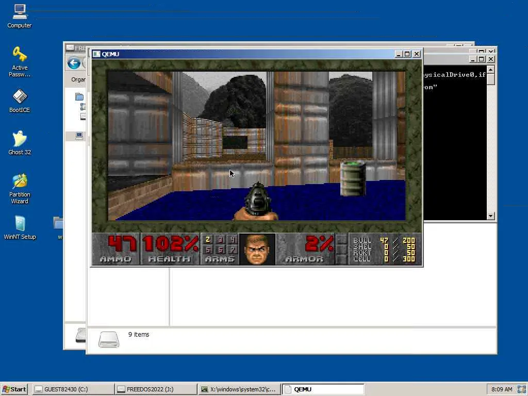Image resolution: width=528 pixels, height=396 pixels.
Task: Click the console vertical scrollbar thumb
Action: pos(491,79)
